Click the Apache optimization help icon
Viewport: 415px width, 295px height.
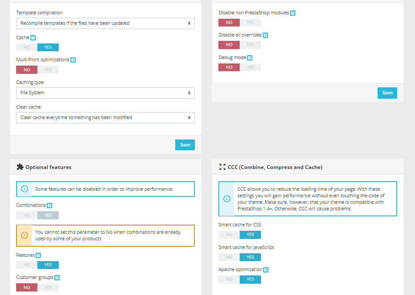(266, 270)
